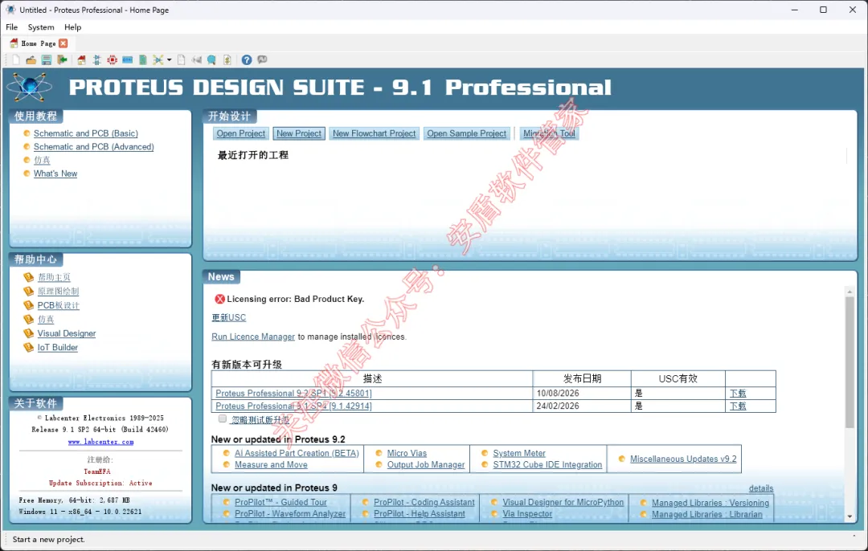The height and width of the screenshot is (551, 868).
Task: Click the New Flowchart Project button
Action: pos(375,133)
